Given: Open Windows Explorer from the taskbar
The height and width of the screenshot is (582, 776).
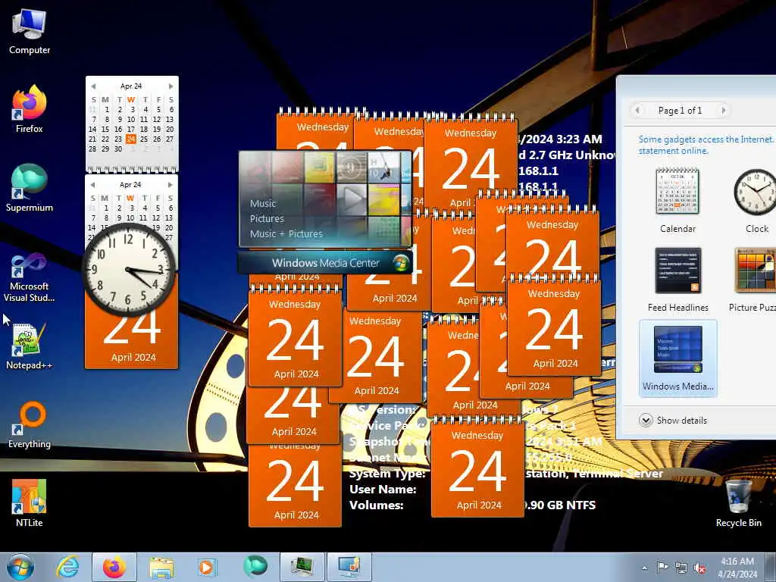Looking at the screenshot, I should pyautogui.click(x=161, y=567).
